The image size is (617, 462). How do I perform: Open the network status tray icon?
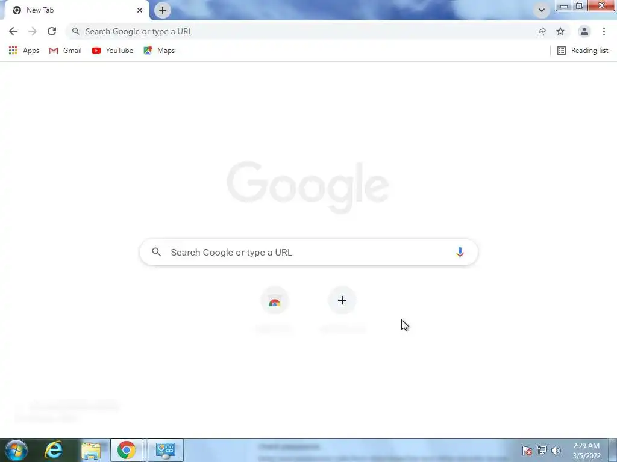click(x=542, y=450)
